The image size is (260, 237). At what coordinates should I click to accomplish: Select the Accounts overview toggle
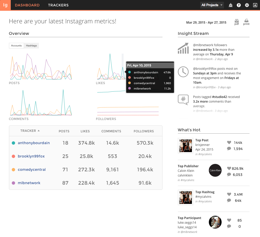16,46
